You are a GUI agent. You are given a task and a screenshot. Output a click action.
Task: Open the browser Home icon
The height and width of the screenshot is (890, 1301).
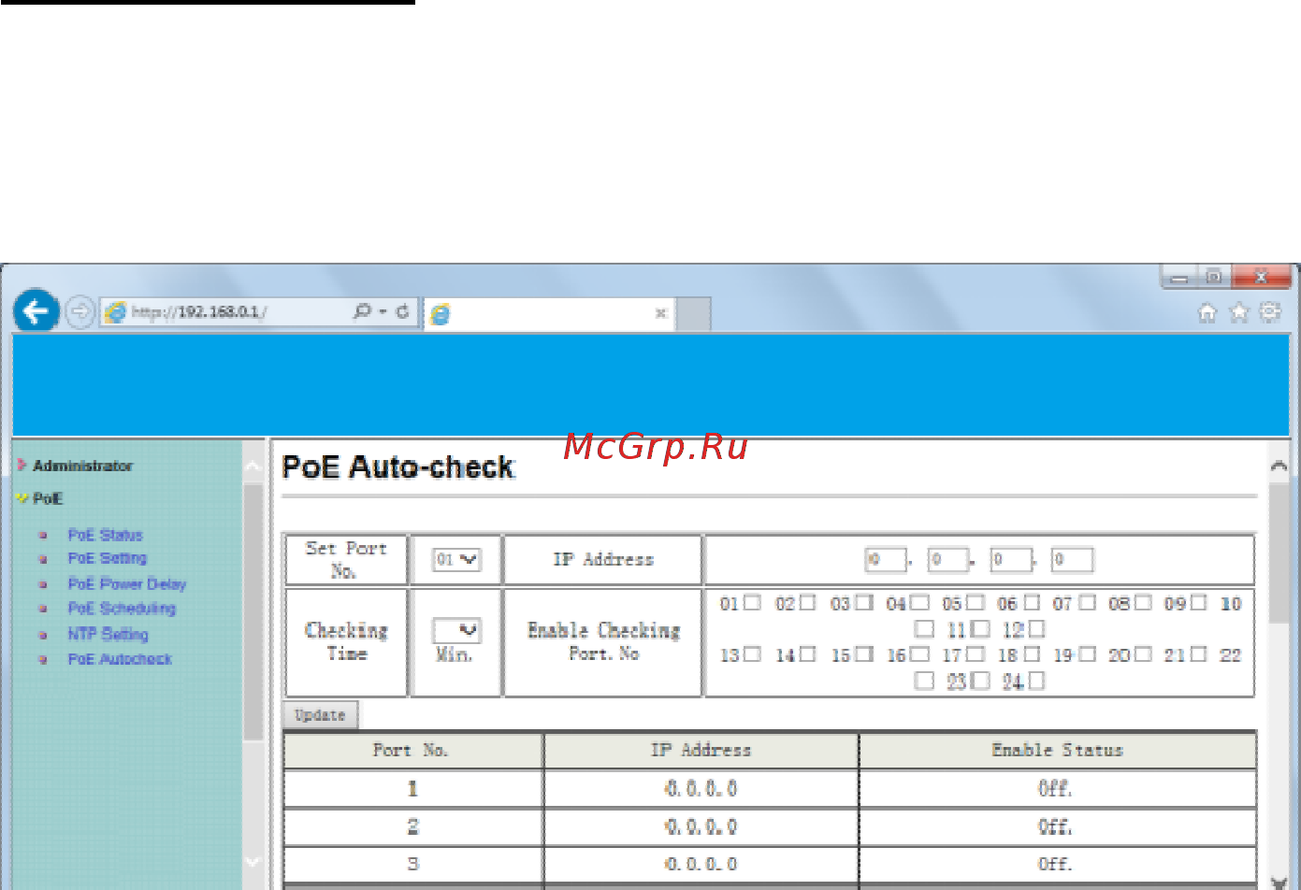click(x=1207, y=312)
